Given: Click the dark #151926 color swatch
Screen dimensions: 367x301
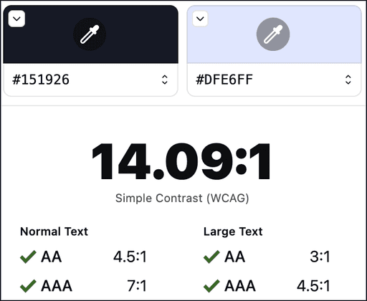Looking at the screenshot, I should (x=91, y=34).
